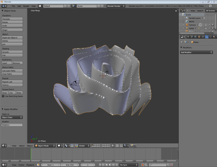Viewport: 217px width, 167px height.
Task: Expand the Lamp item in outliner
Action: pos(184,28)
